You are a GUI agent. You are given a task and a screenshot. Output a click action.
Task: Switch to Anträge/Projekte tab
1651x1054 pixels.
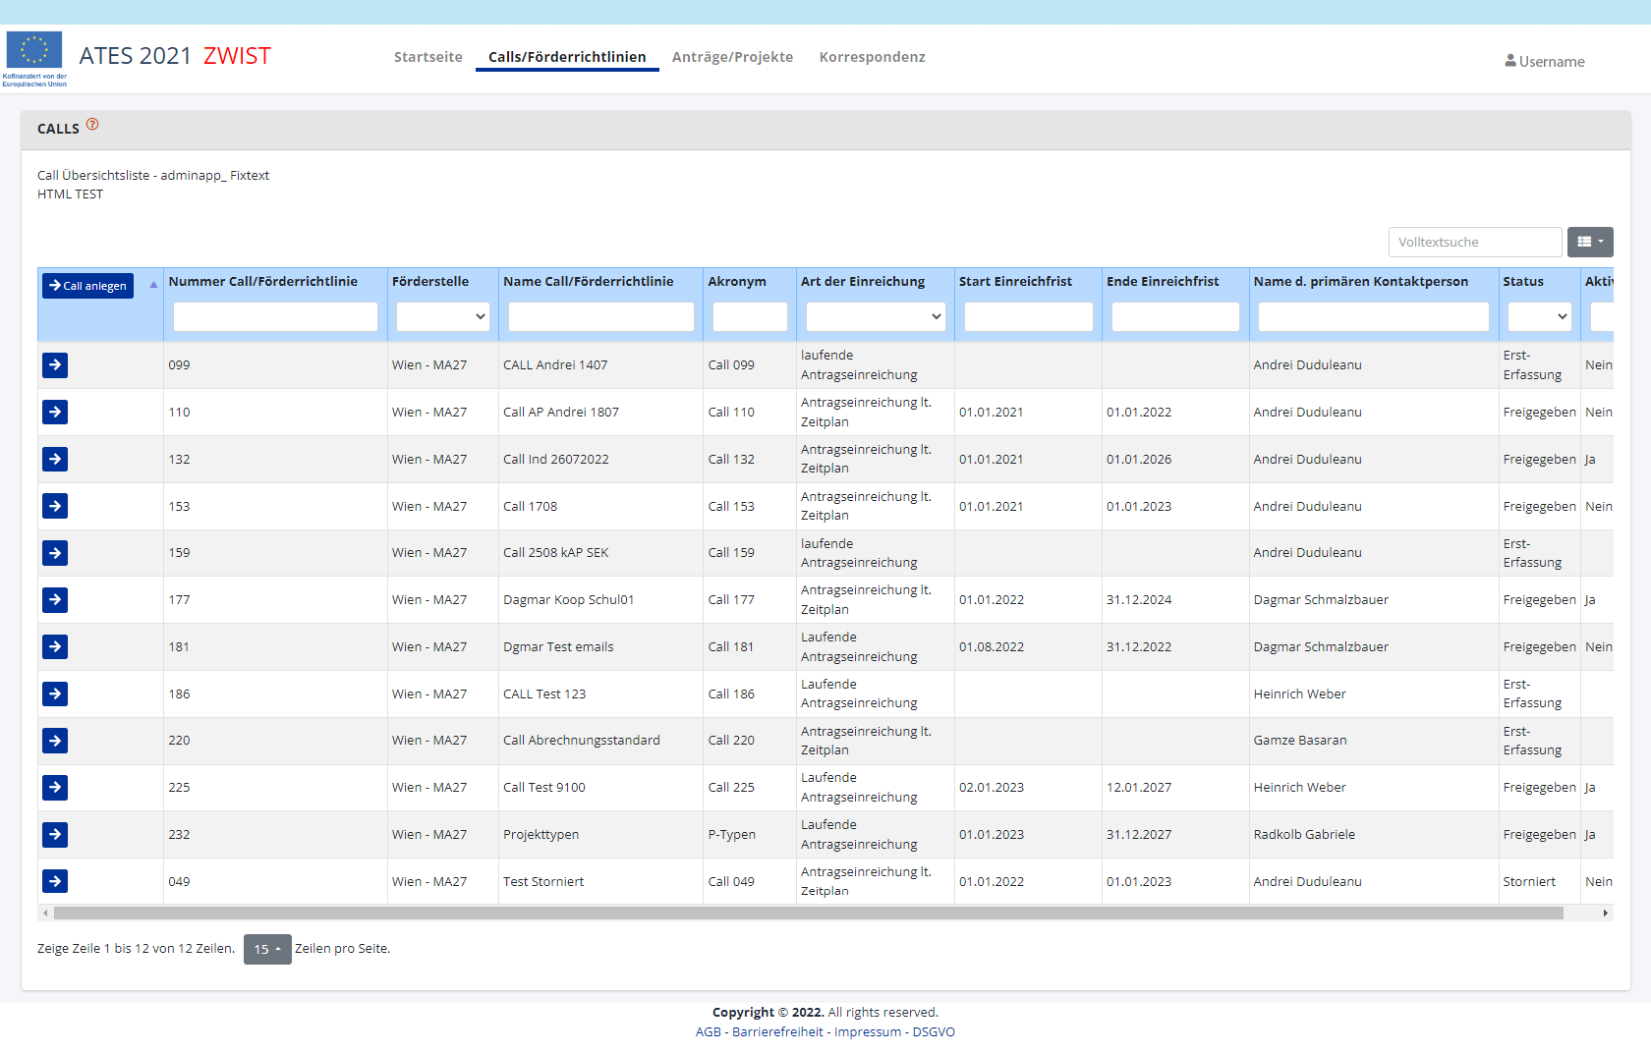click(732, 57)
